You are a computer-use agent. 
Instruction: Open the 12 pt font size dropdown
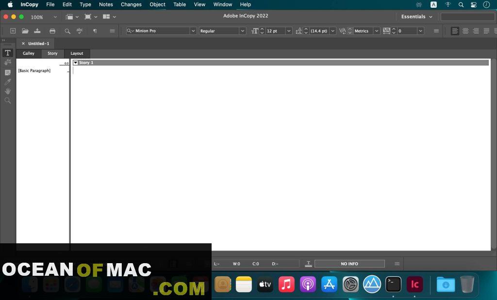tap(289, 31)
